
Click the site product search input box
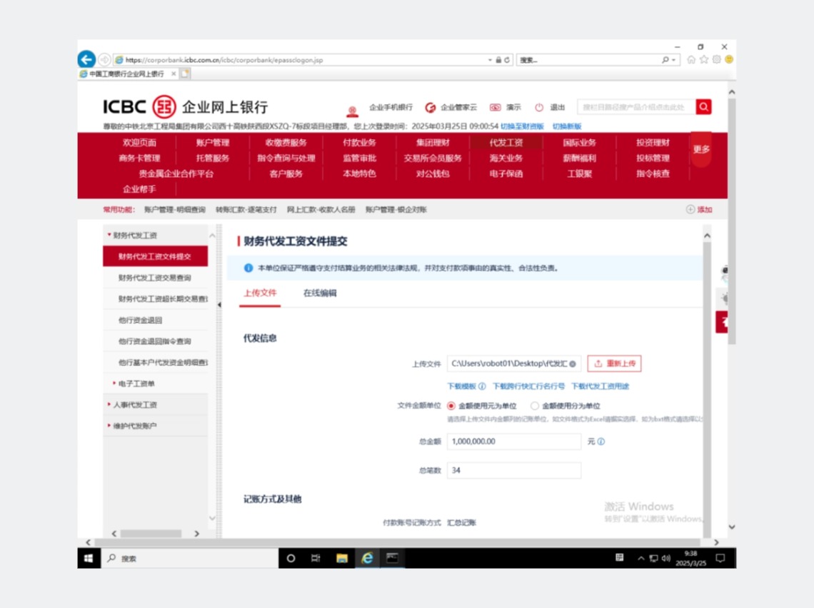pyautogui.click(x=636, y=107)
